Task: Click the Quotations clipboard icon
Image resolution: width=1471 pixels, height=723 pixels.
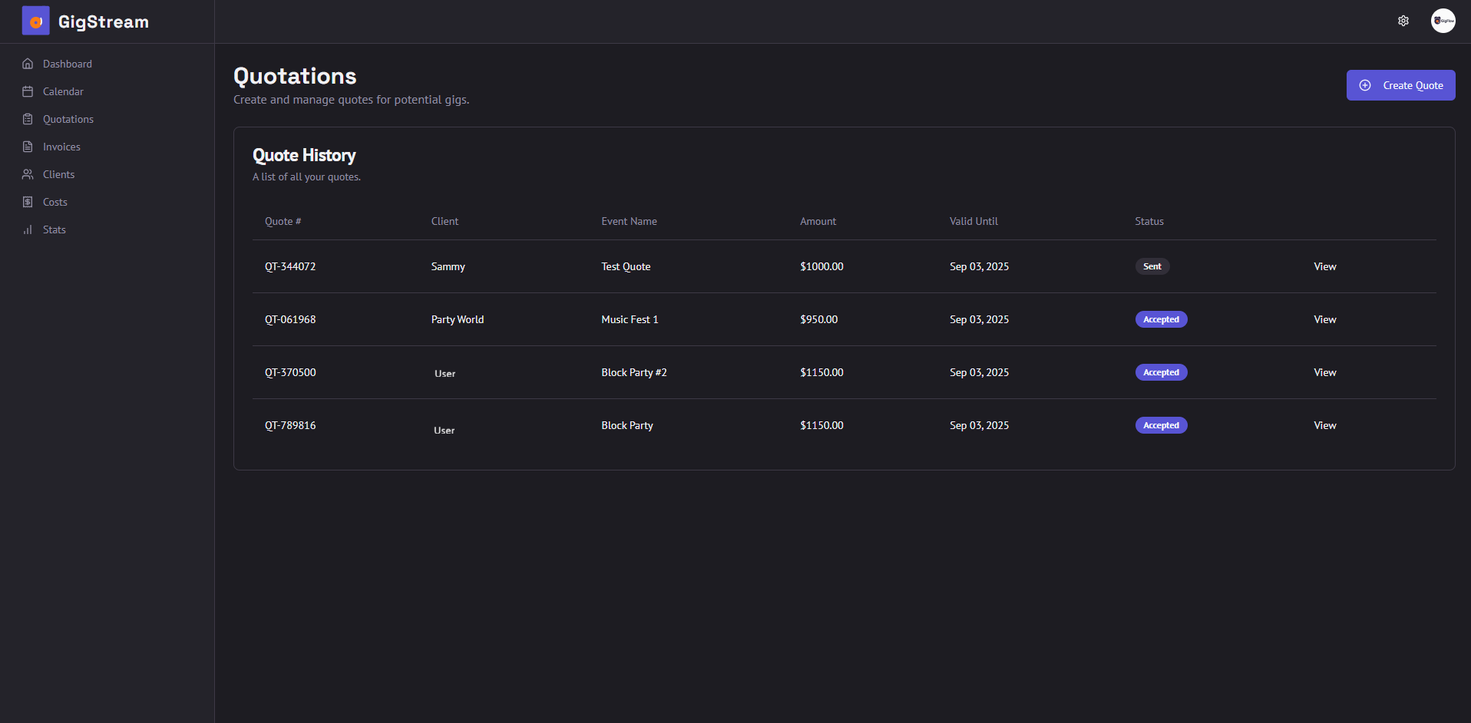Action: pos(28,119)
